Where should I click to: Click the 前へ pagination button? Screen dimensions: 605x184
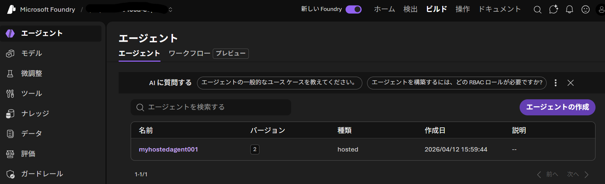click(x=548, y=175)
